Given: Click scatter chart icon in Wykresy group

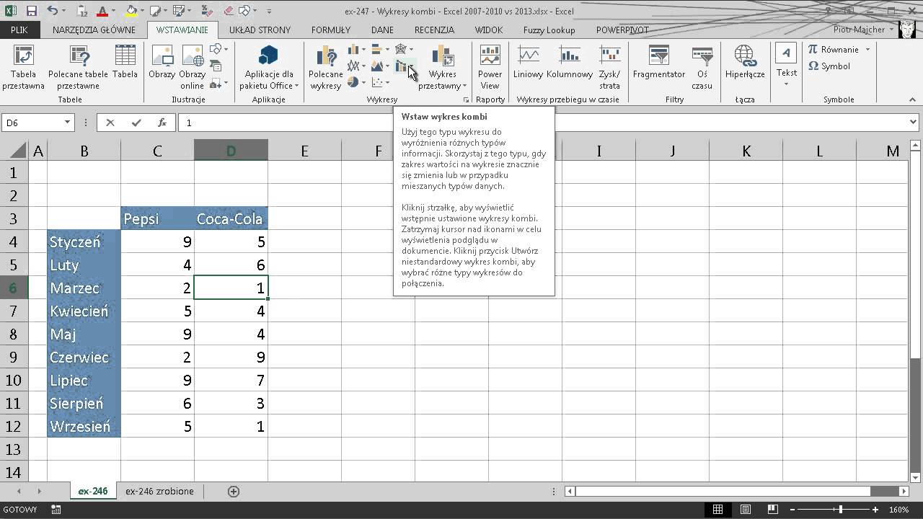Looking at the screenshot, I should click(376, 82).
